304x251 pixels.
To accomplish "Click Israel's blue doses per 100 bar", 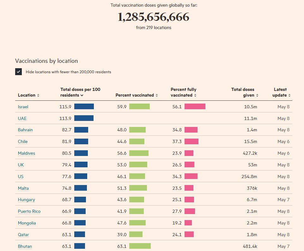I will point(84,107).
